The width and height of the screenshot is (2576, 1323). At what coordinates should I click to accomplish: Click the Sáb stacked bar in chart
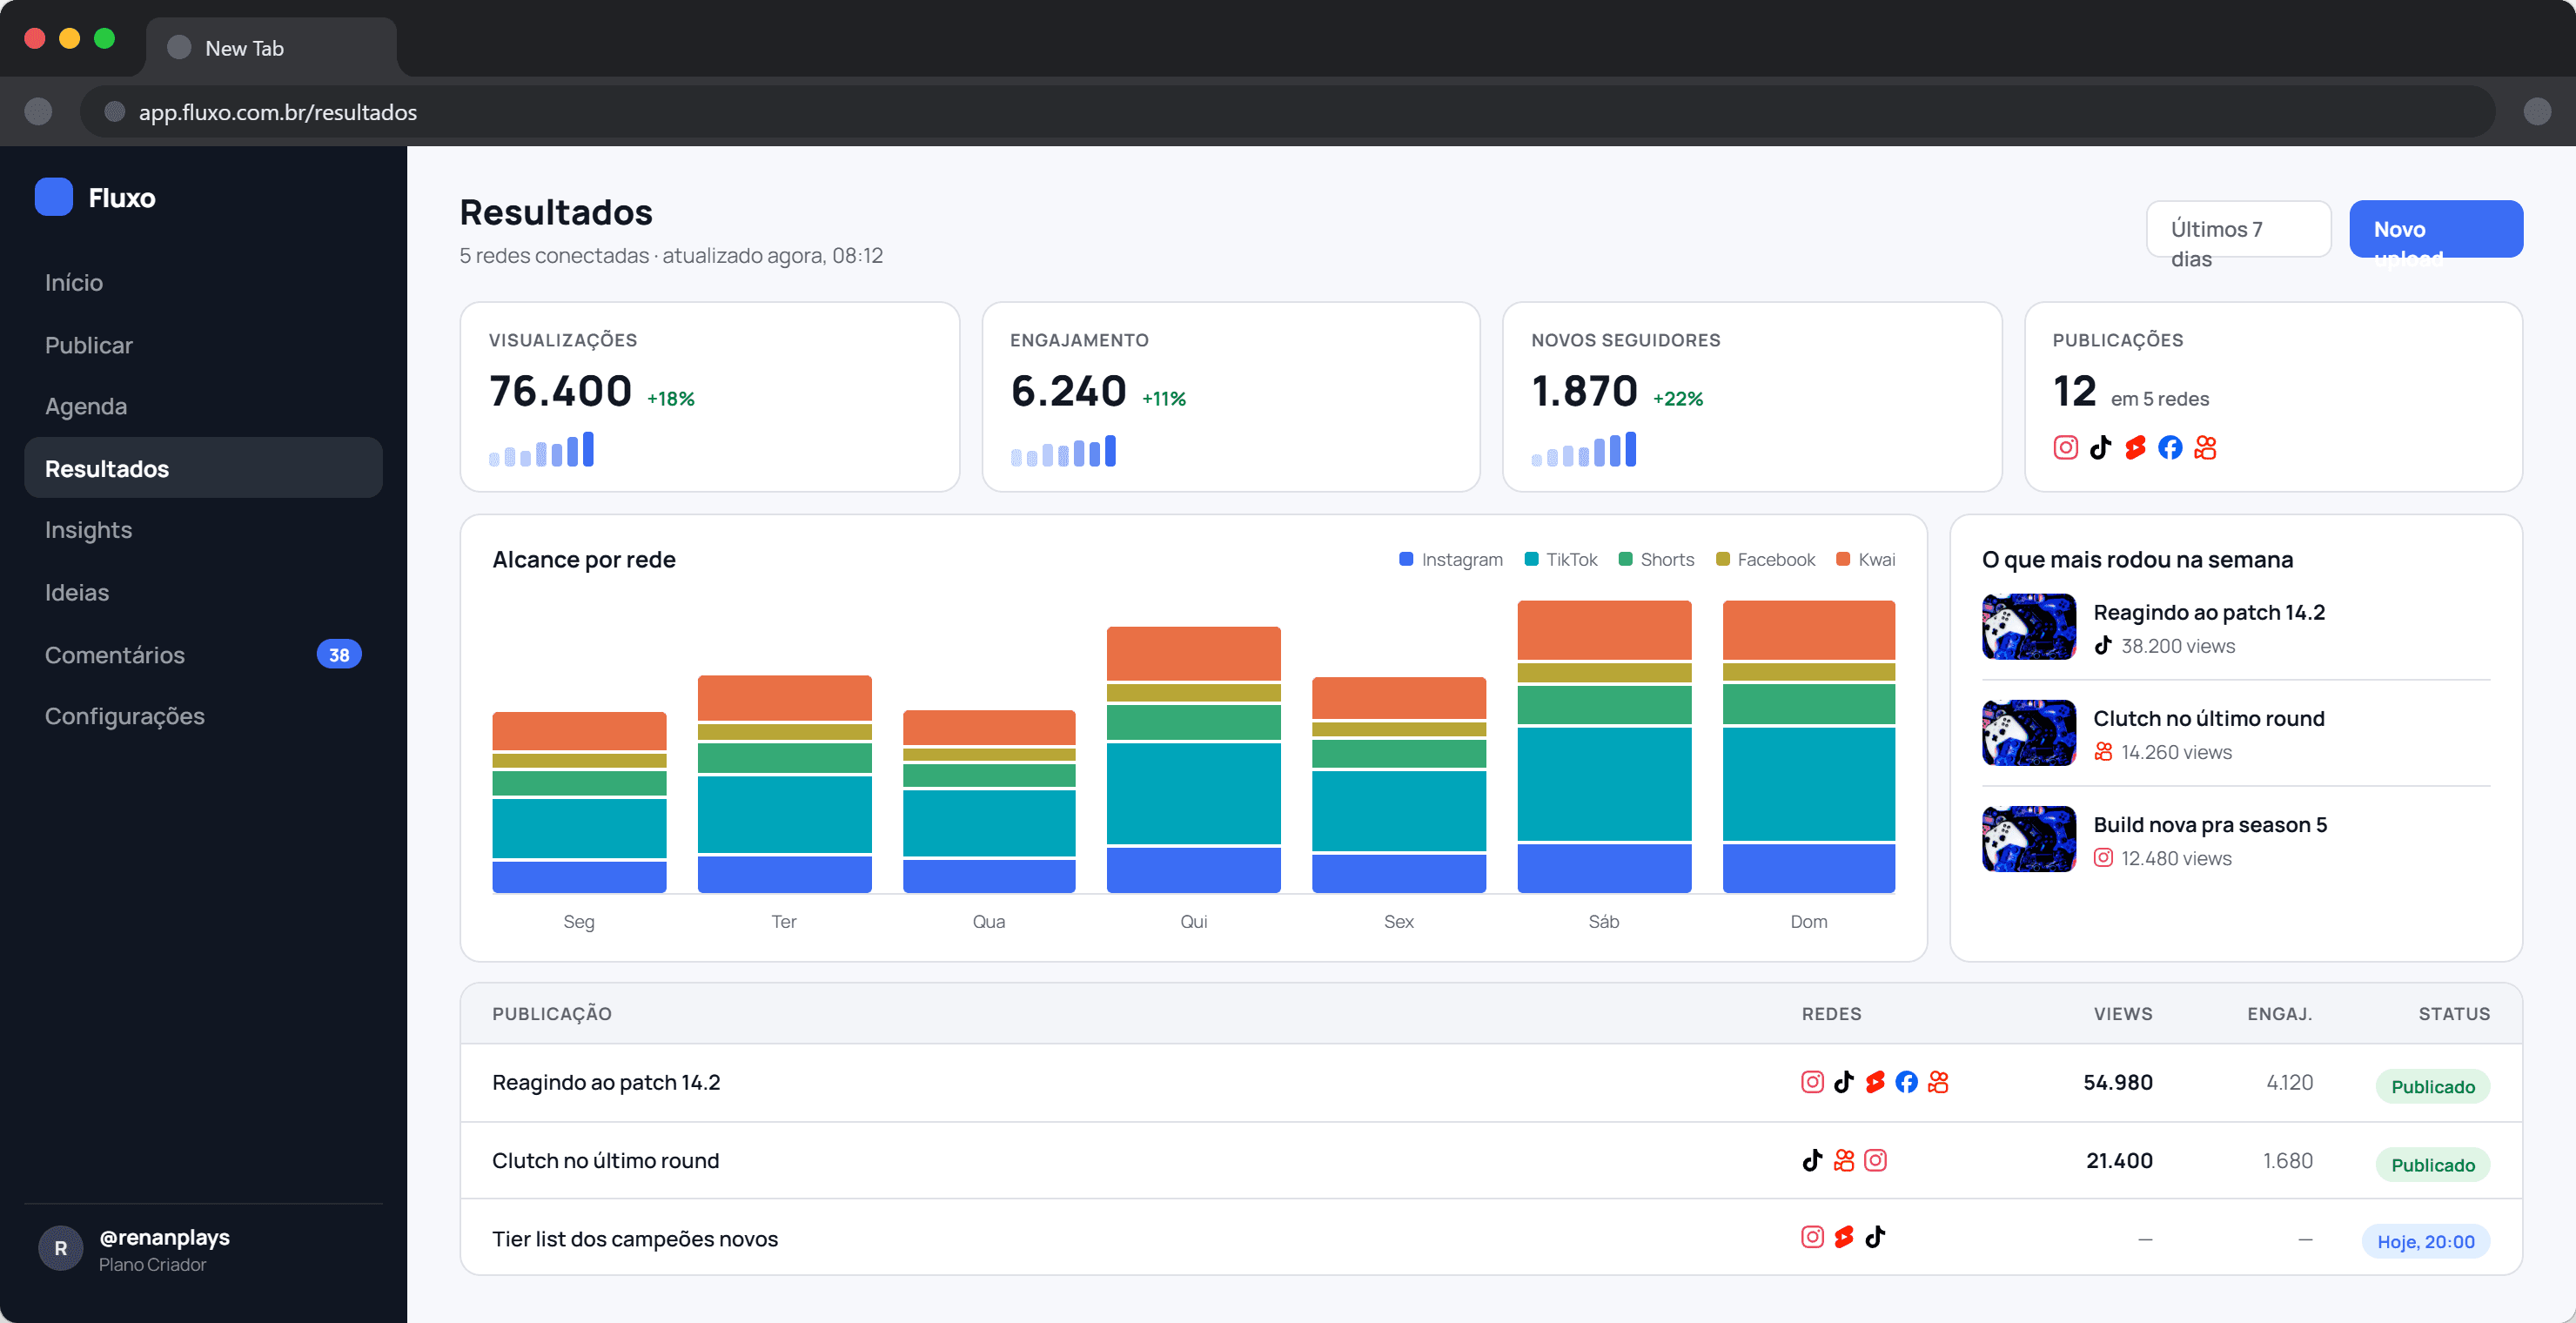1604,747
